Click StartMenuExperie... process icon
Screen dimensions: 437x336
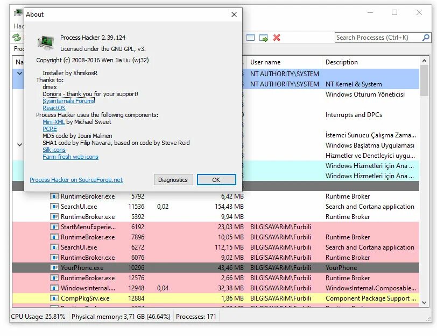click(54, 227)
